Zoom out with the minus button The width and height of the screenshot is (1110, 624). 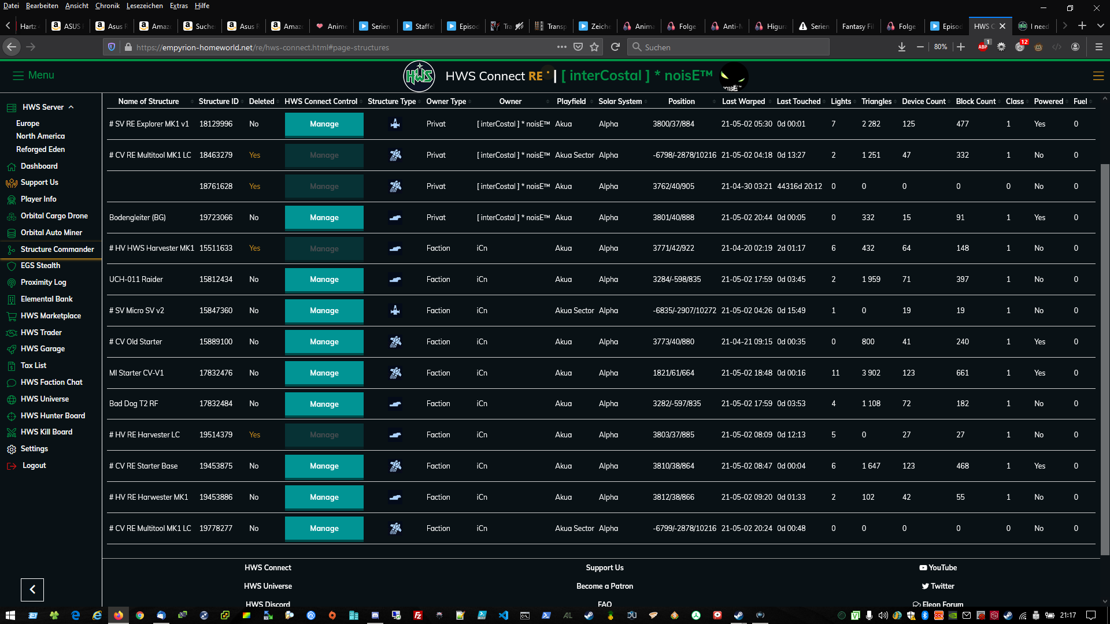click(920, 47)
